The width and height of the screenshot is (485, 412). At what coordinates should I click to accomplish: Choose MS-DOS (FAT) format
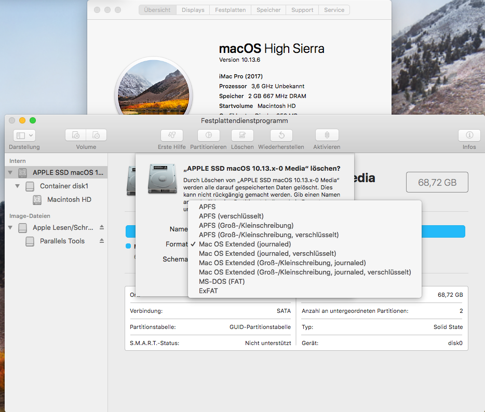coord(305,282)
